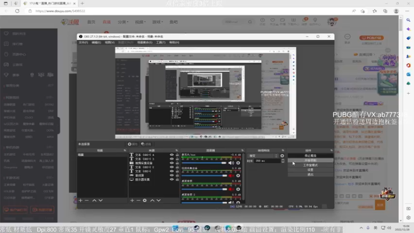Open the Douyu user avatar menu
Viewport: 414px width, 233px height.
tap(332, 22)
